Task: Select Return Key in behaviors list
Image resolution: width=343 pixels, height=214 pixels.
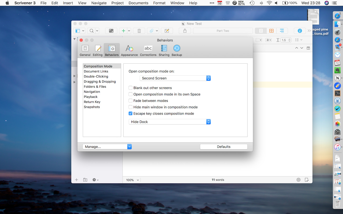Action: (102, 102)
